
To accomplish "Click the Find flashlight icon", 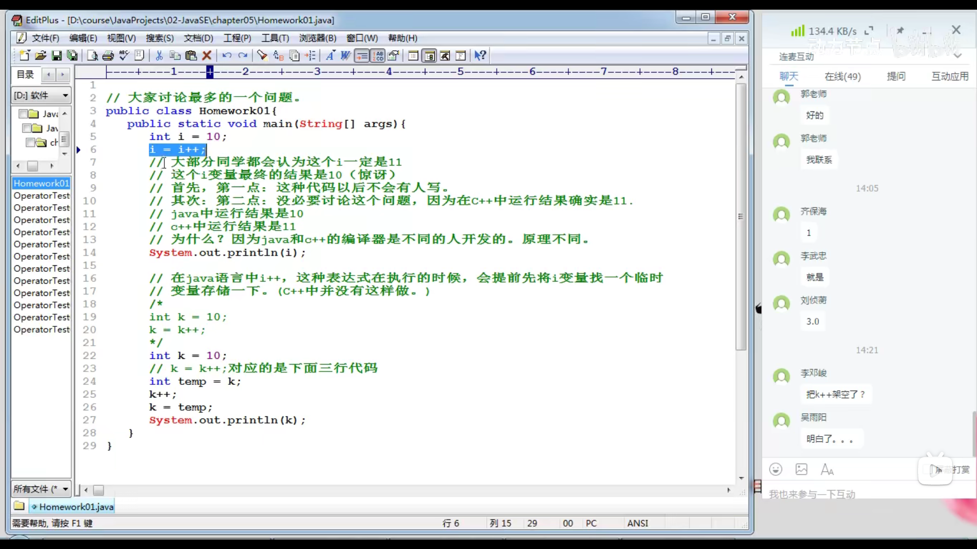I will 262,55.
